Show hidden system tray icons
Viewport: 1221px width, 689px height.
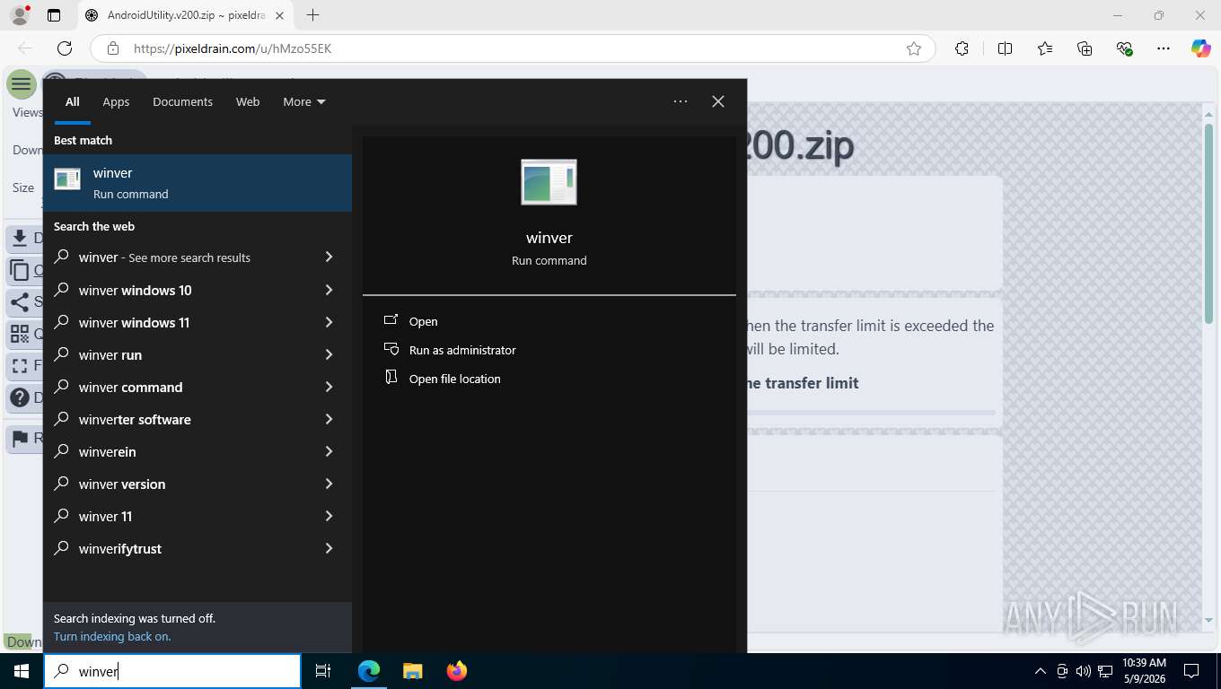point(1041,671)
